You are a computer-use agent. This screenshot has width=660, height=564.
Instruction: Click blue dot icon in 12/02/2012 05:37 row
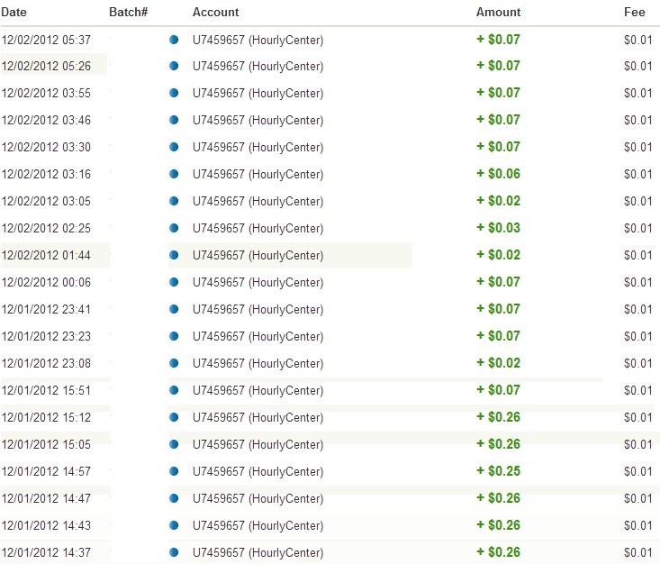(174, 40)
